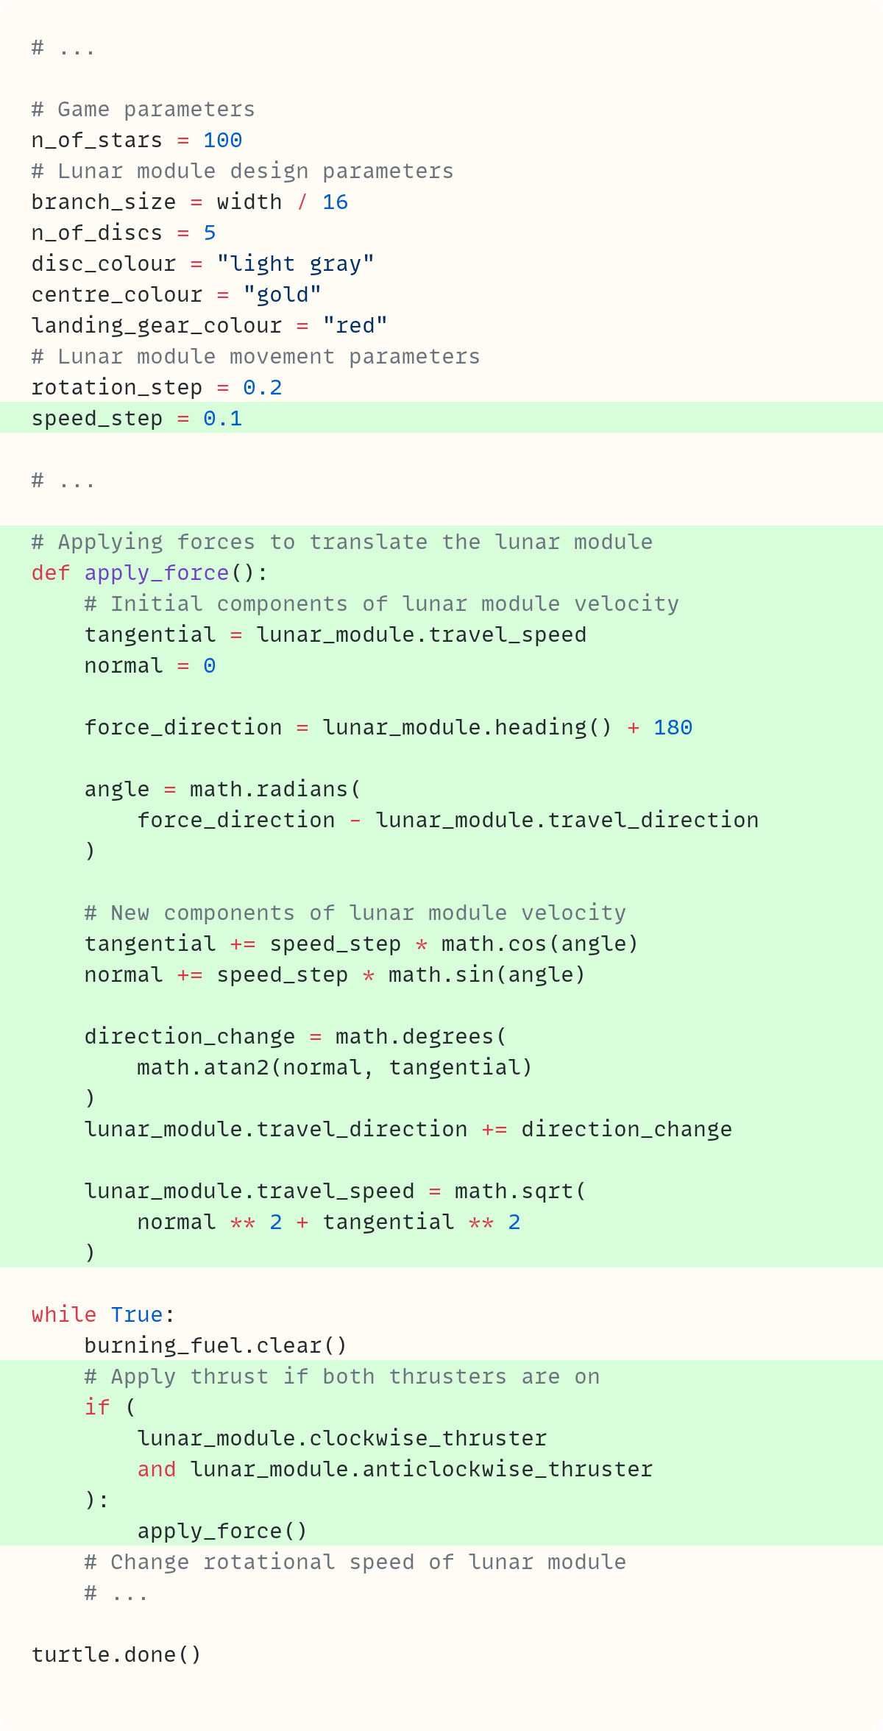Select the 'burning_fuel.clear()' line
The image size is (883, 1731).
216,1346
